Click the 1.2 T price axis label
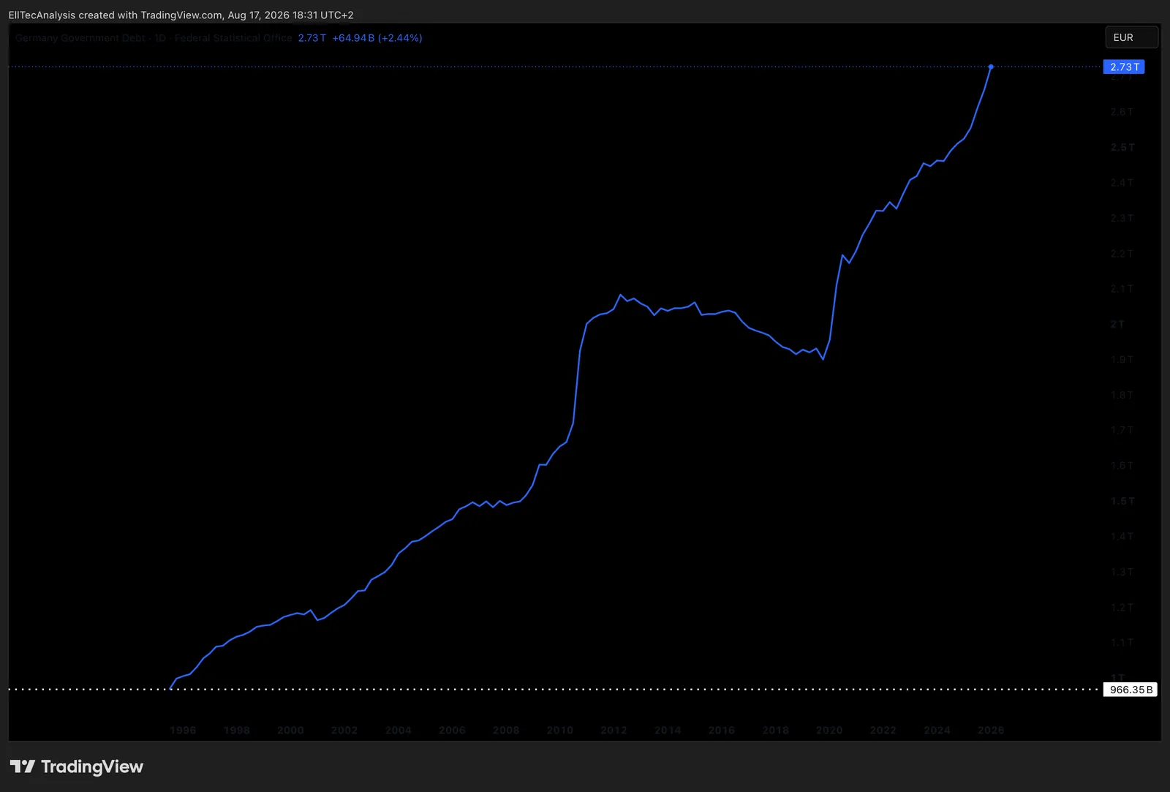The width and height of the screenshot is (1170, 792). tap(1122, 608)
